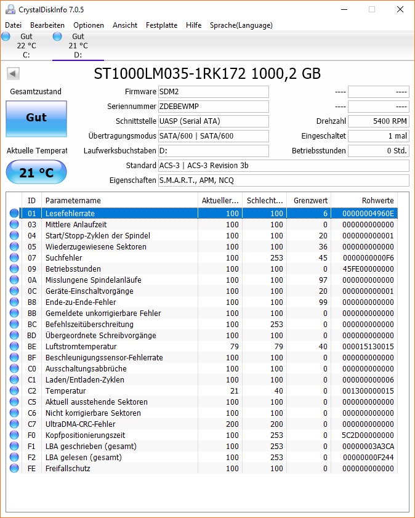Click status orb for Misslungene Spindelanläufe
The image size is (415, 518).
(14, 280)
